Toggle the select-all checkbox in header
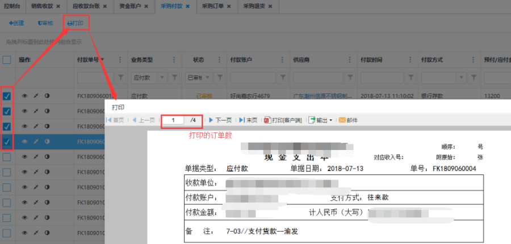This screenshot has height=244, width=511. coord(7,60)
